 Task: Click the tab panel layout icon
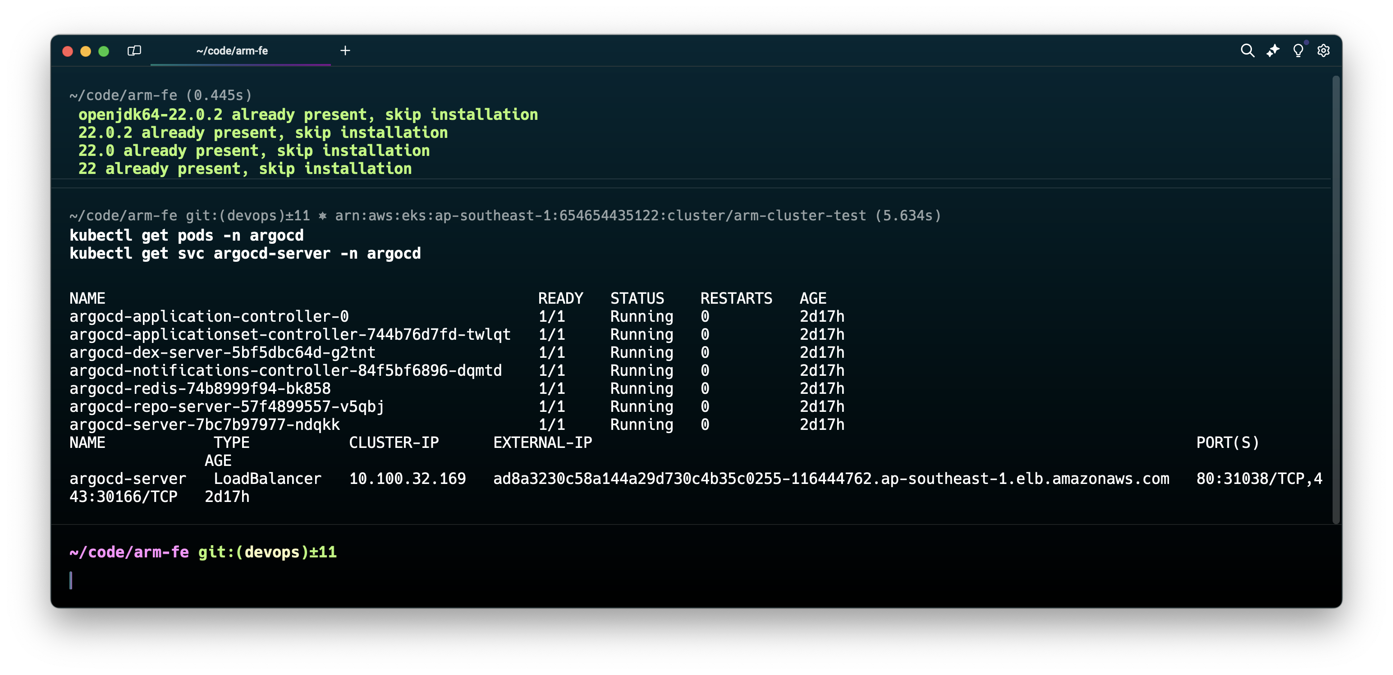tap(134, 51)
